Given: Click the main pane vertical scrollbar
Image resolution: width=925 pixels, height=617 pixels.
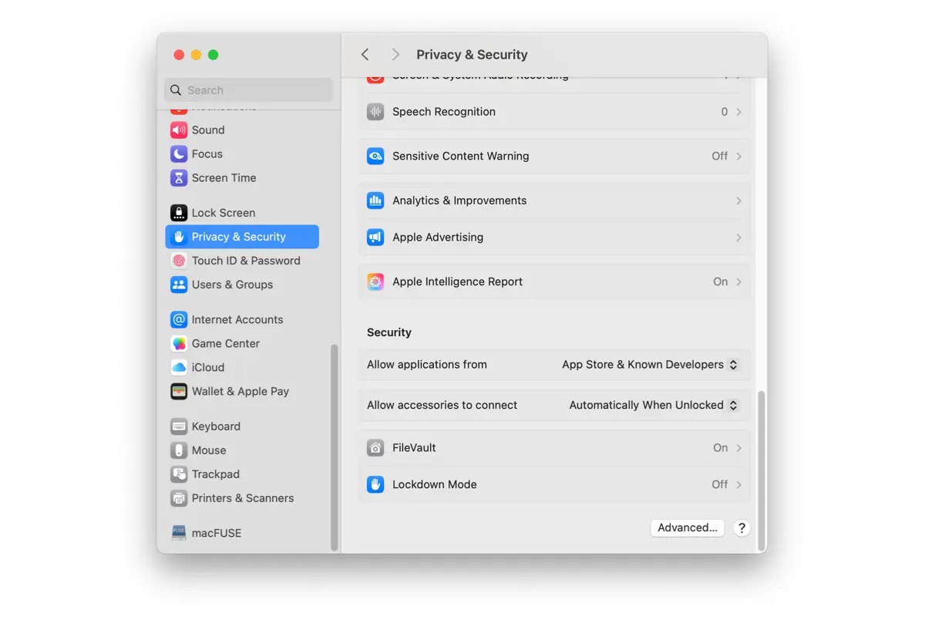Looking at the screenshot, I should [762, 470].
